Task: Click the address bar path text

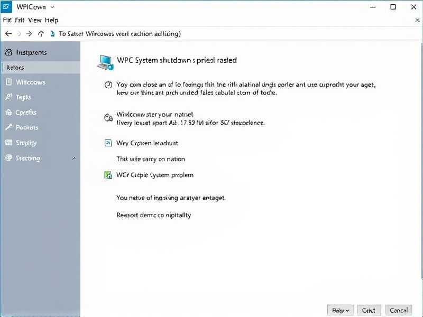Action: coord(119,33)
